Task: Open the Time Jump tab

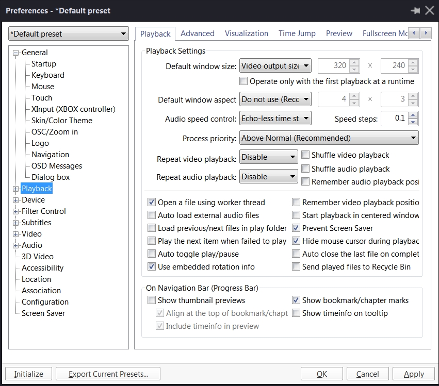Action: tap(297, 33)
